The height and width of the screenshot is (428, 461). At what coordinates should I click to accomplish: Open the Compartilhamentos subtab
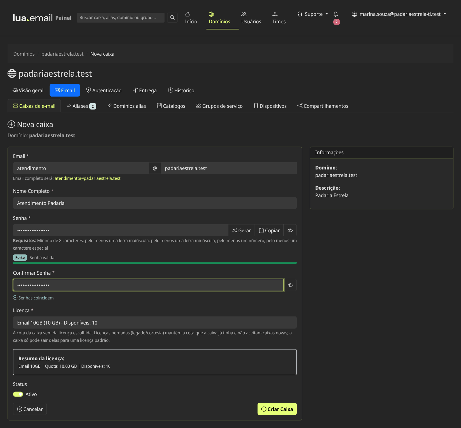[323, 106]
